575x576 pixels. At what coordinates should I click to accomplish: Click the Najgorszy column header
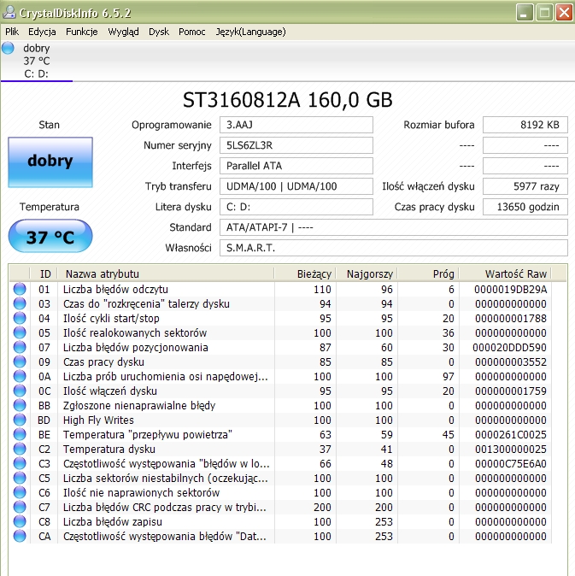(367, 273)
